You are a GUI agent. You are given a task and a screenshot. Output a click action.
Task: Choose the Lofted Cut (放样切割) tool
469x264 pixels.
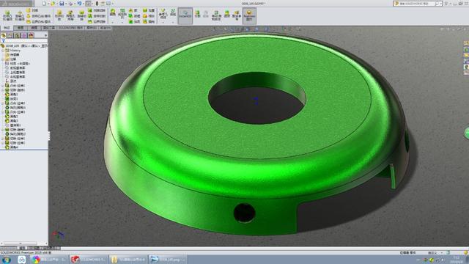click(97, 16)
